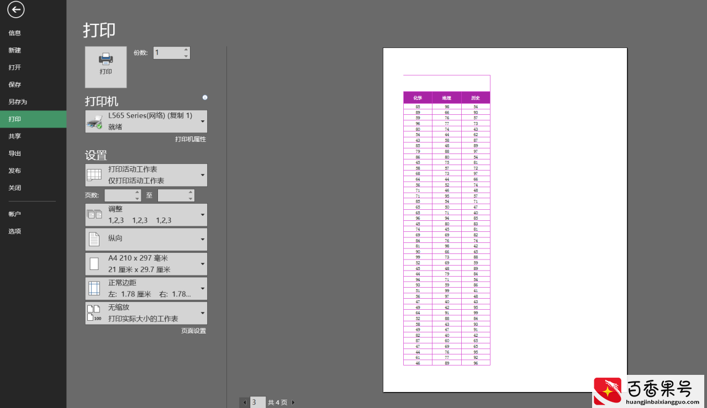Click the 化学 header in preview
This screenshot has width=707, height=408.
click(418, 98)
